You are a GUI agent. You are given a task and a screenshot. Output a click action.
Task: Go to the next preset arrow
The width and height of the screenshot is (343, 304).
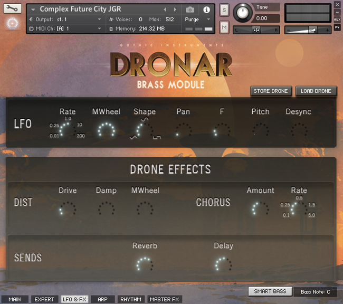(x=175, y=9)
